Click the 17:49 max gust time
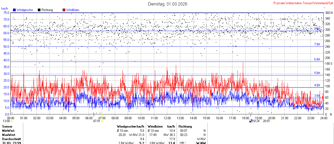 tap(153, 135)
